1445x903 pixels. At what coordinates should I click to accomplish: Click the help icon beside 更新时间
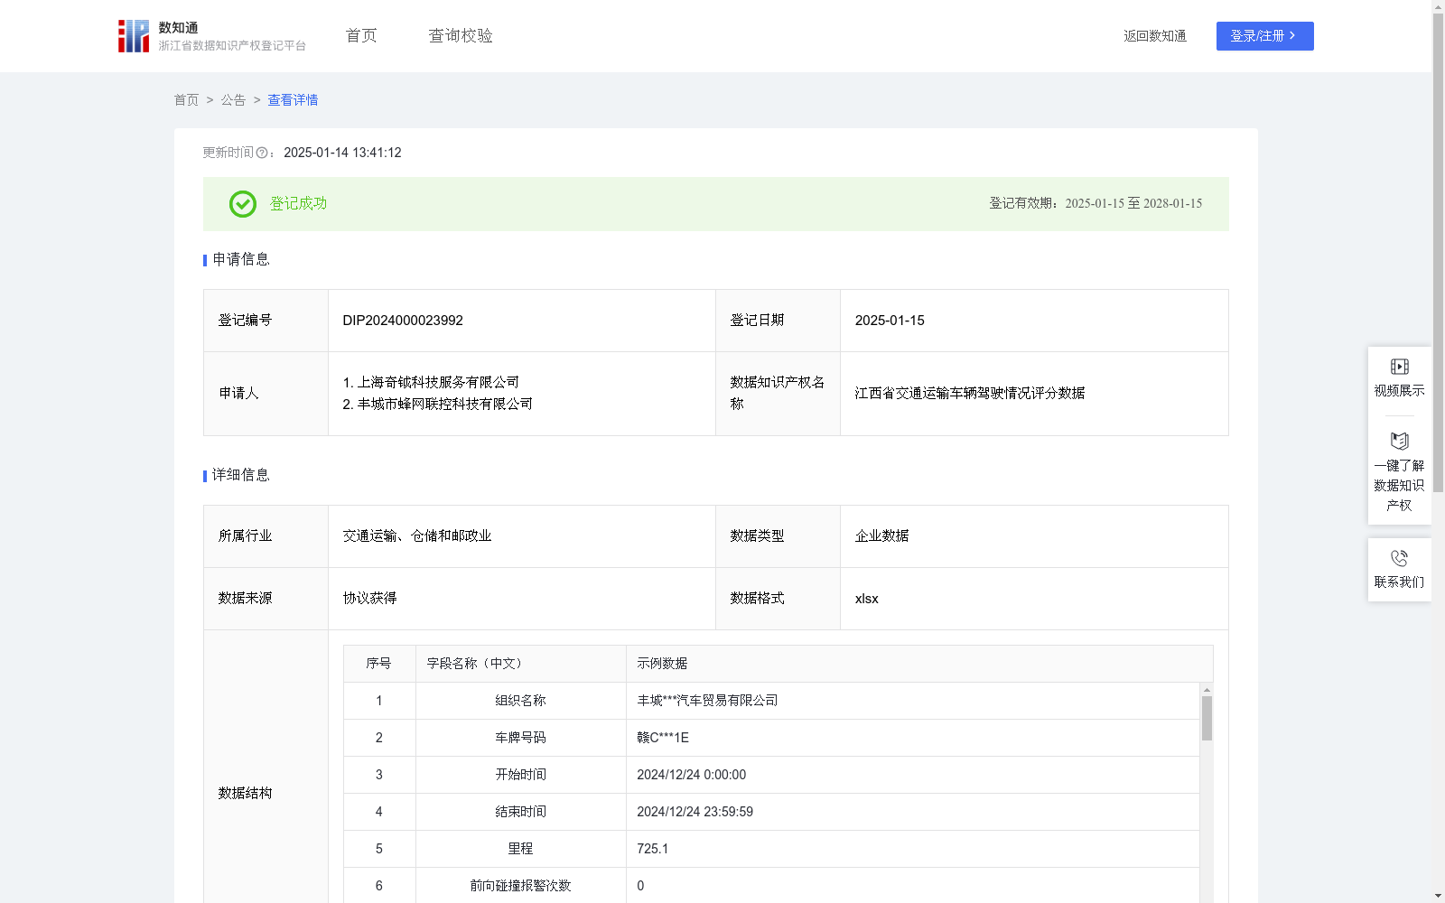click(x=262, y=154)
